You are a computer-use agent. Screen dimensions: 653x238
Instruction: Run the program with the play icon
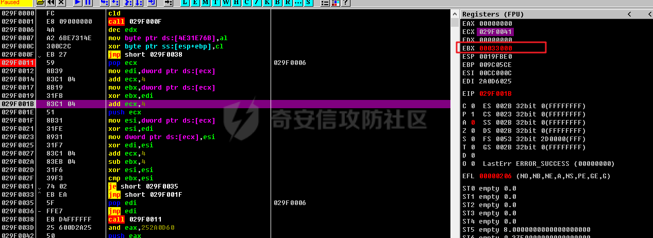coord(77,3)
